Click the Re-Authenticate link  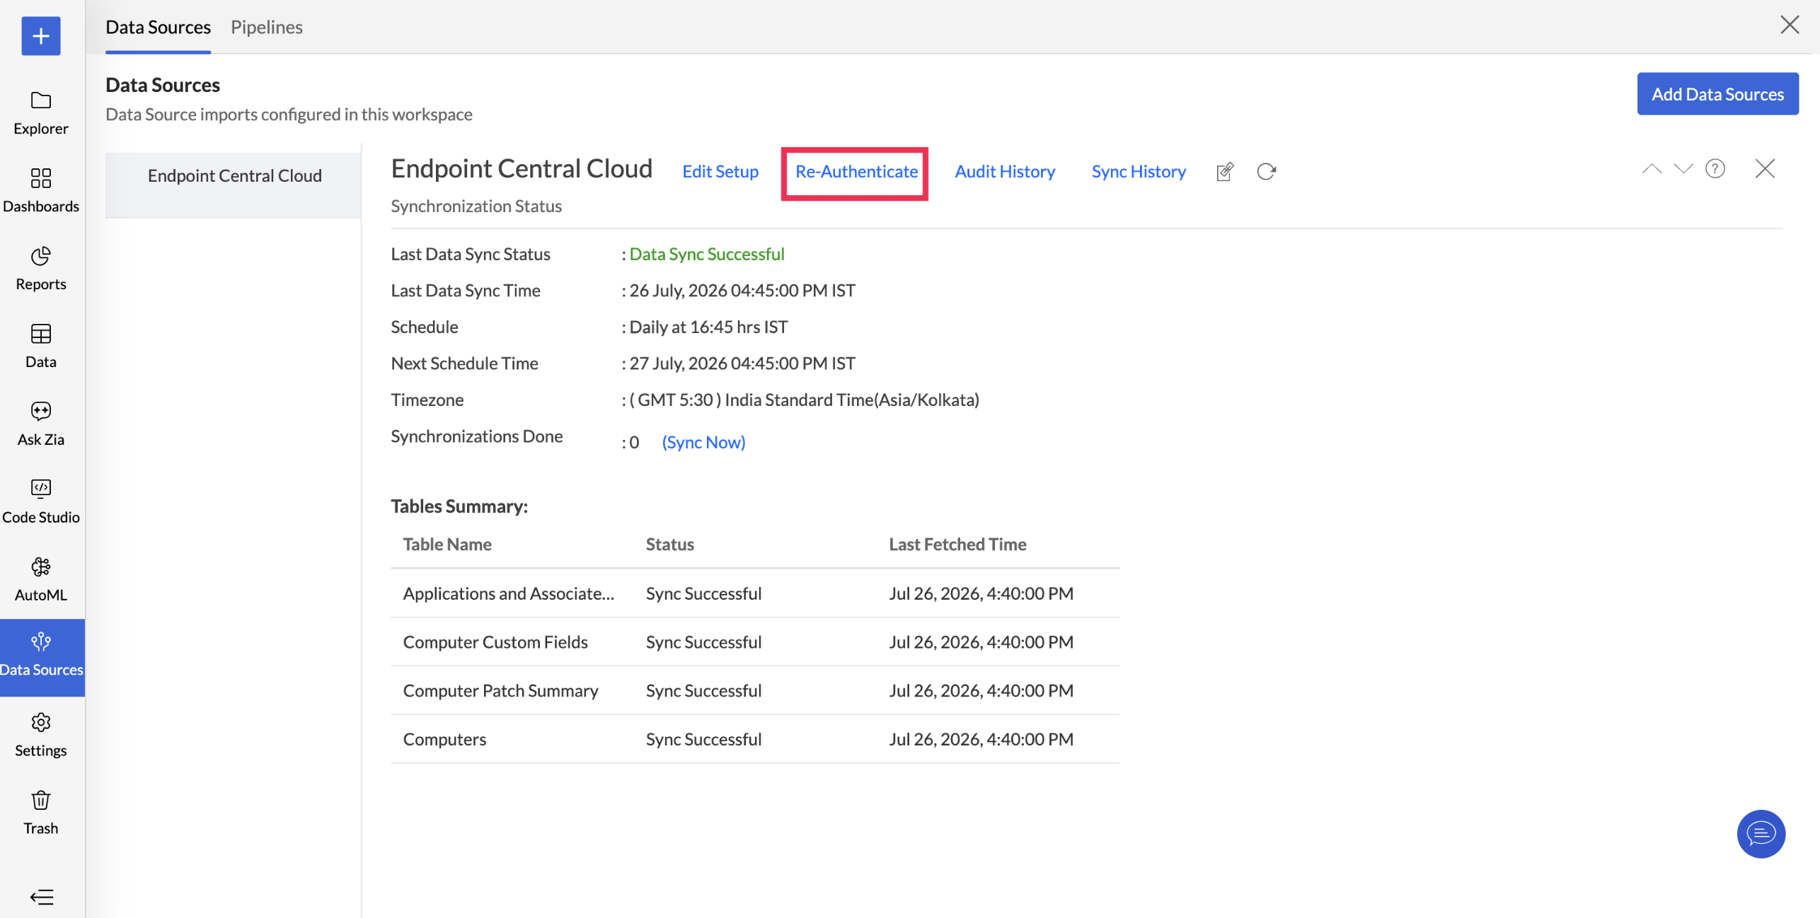coord(856,171)
